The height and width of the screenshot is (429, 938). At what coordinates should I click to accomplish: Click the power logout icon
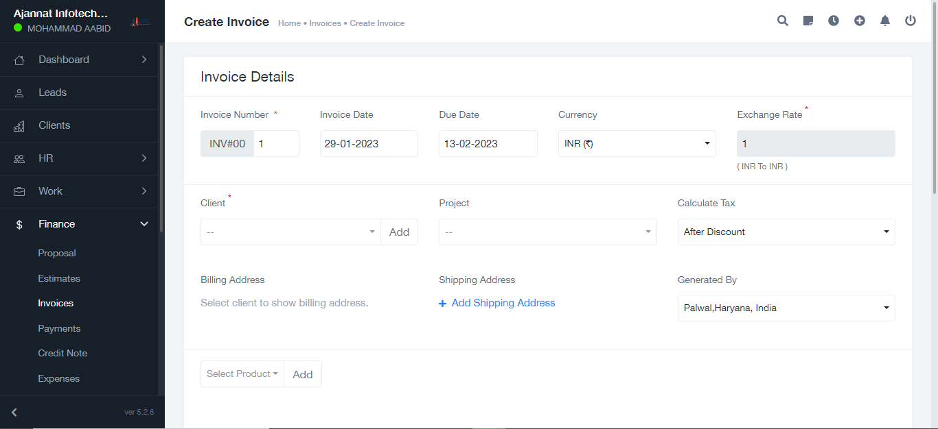(x=911, y=21)
